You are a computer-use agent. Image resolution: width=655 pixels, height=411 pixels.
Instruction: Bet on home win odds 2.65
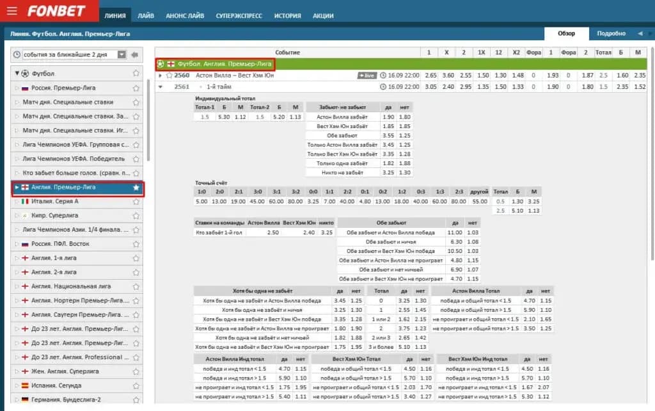point(430,76)
